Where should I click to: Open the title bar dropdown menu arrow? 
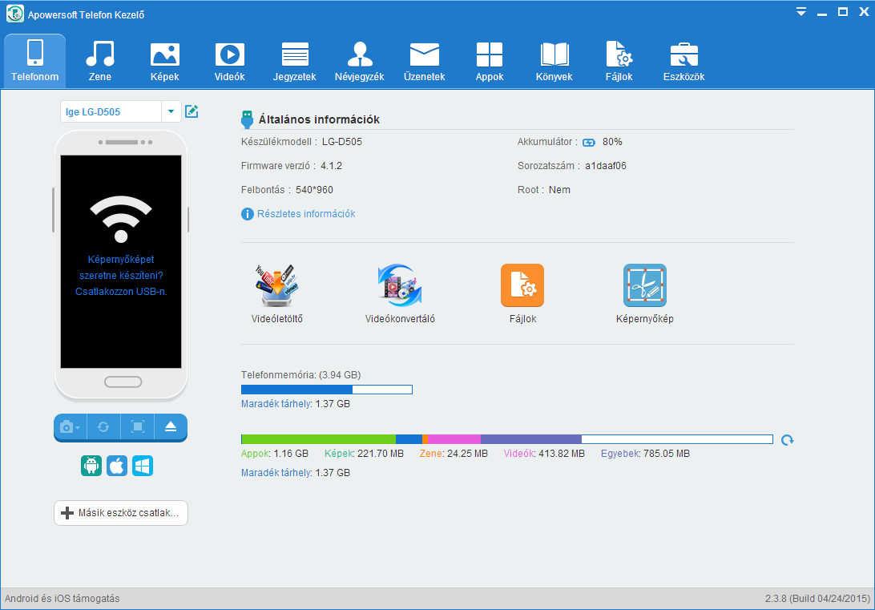(801, 12)
